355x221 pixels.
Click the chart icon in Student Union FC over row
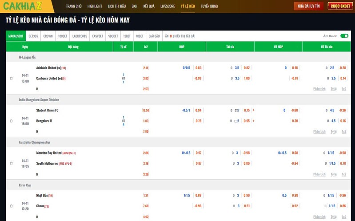click(237, 110)
